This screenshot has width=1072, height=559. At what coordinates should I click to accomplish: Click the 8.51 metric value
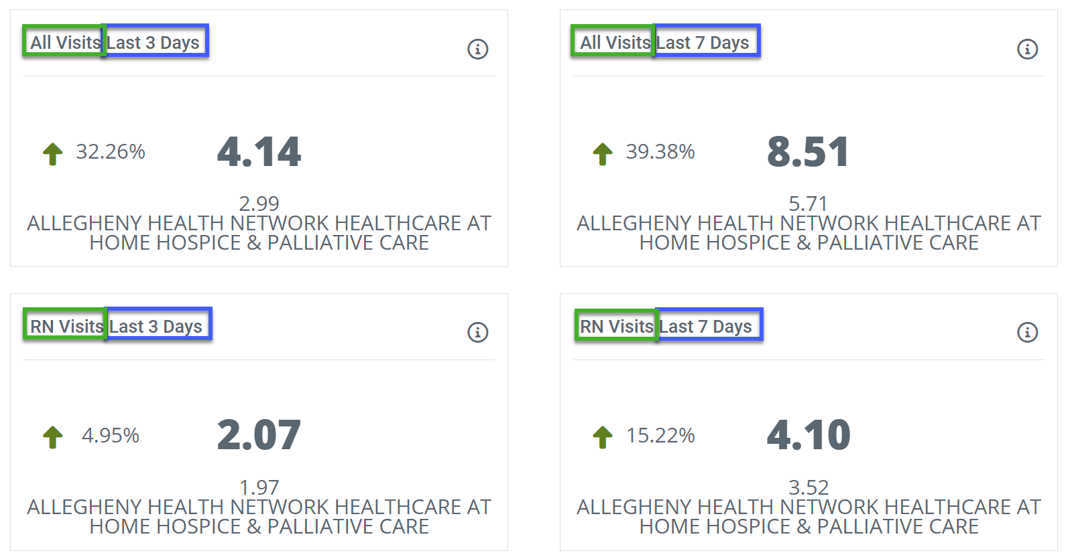pos(809,152)
